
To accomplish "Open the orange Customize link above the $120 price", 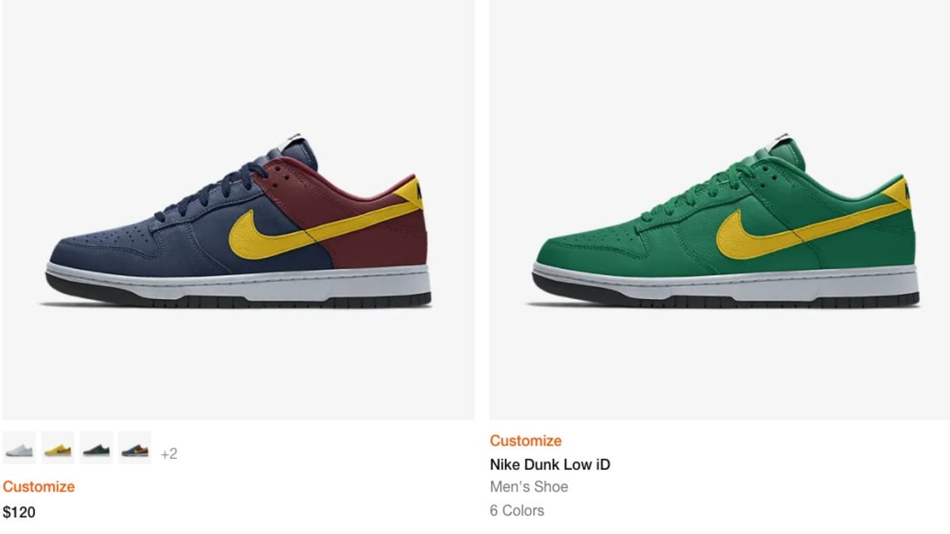I will tap(39, 487).
